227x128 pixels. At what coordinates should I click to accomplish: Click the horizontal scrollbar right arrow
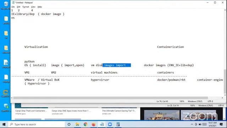[x=222, y=98]
